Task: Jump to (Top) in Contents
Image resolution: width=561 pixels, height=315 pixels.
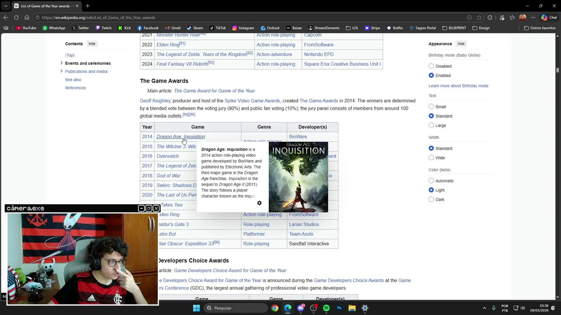Action: click(70, 55)
